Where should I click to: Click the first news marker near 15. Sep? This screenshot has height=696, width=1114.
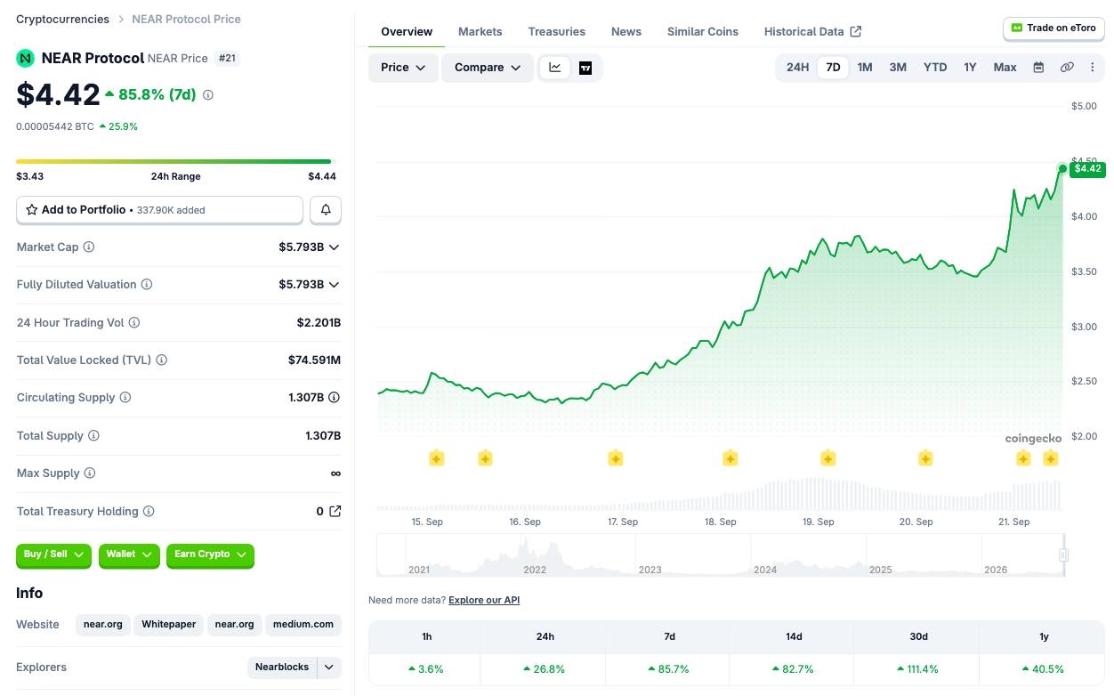(x=437, y=458)
